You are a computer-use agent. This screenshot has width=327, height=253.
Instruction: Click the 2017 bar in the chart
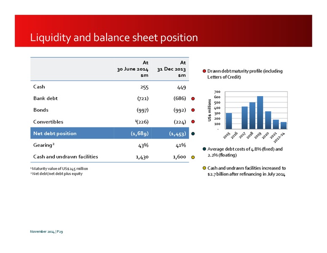[245, 118]
